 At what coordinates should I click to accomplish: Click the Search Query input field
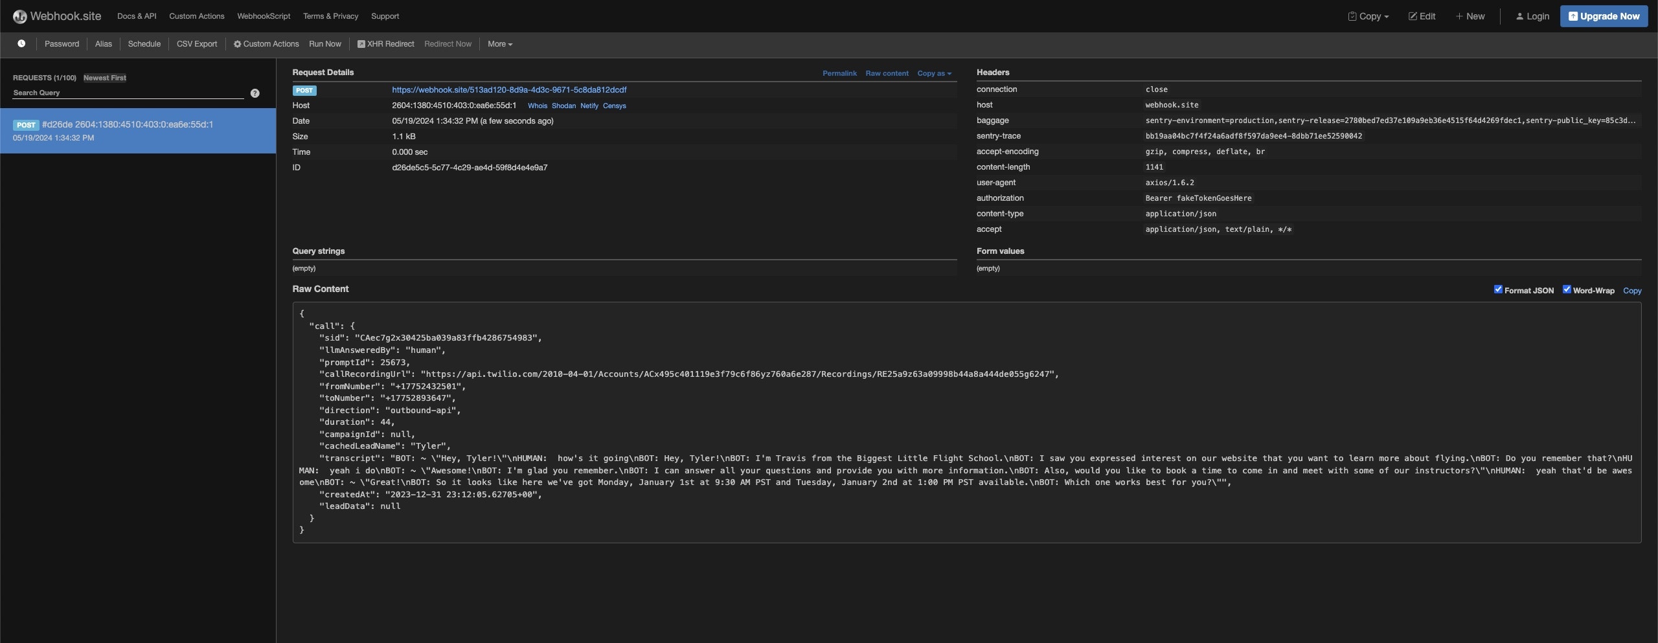[128, 93]
